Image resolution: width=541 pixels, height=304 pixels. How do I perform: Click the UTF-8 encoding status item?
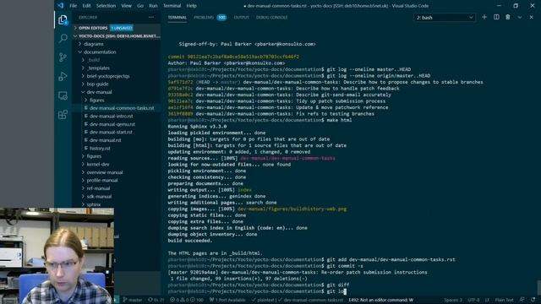coord(473,300)
